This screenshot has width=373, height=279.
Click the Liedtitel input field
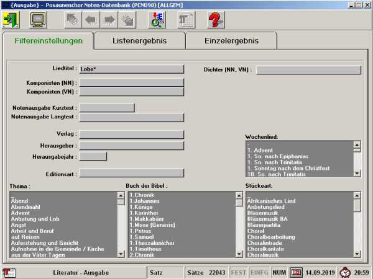point(131,69)
